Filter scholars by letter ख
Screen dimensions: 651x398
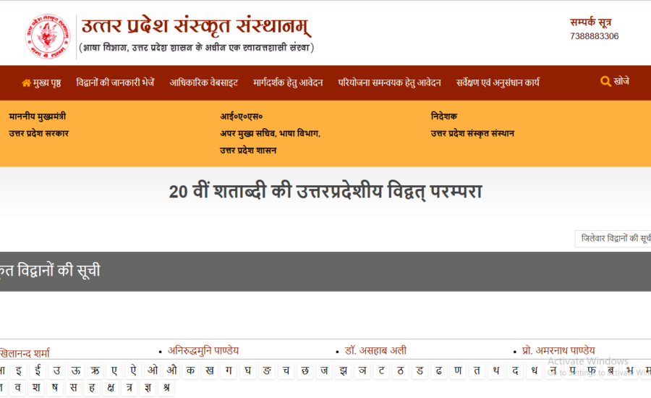click(x=210, y=371)
